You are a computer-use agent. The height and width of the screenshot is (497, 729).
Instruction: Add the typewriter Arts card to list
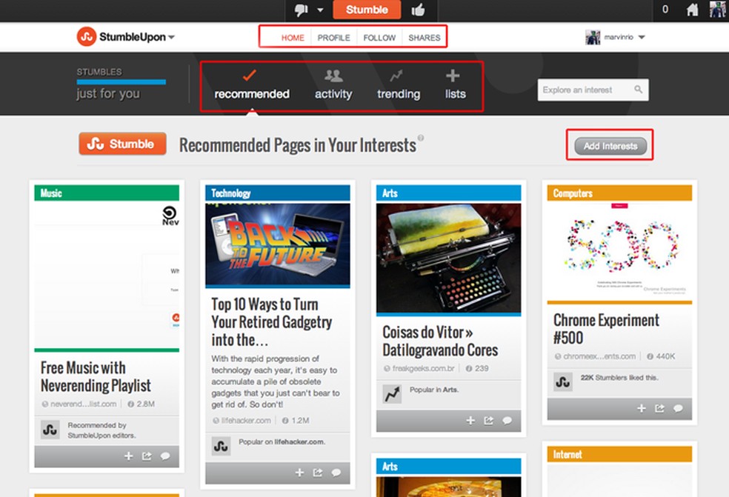470,420
